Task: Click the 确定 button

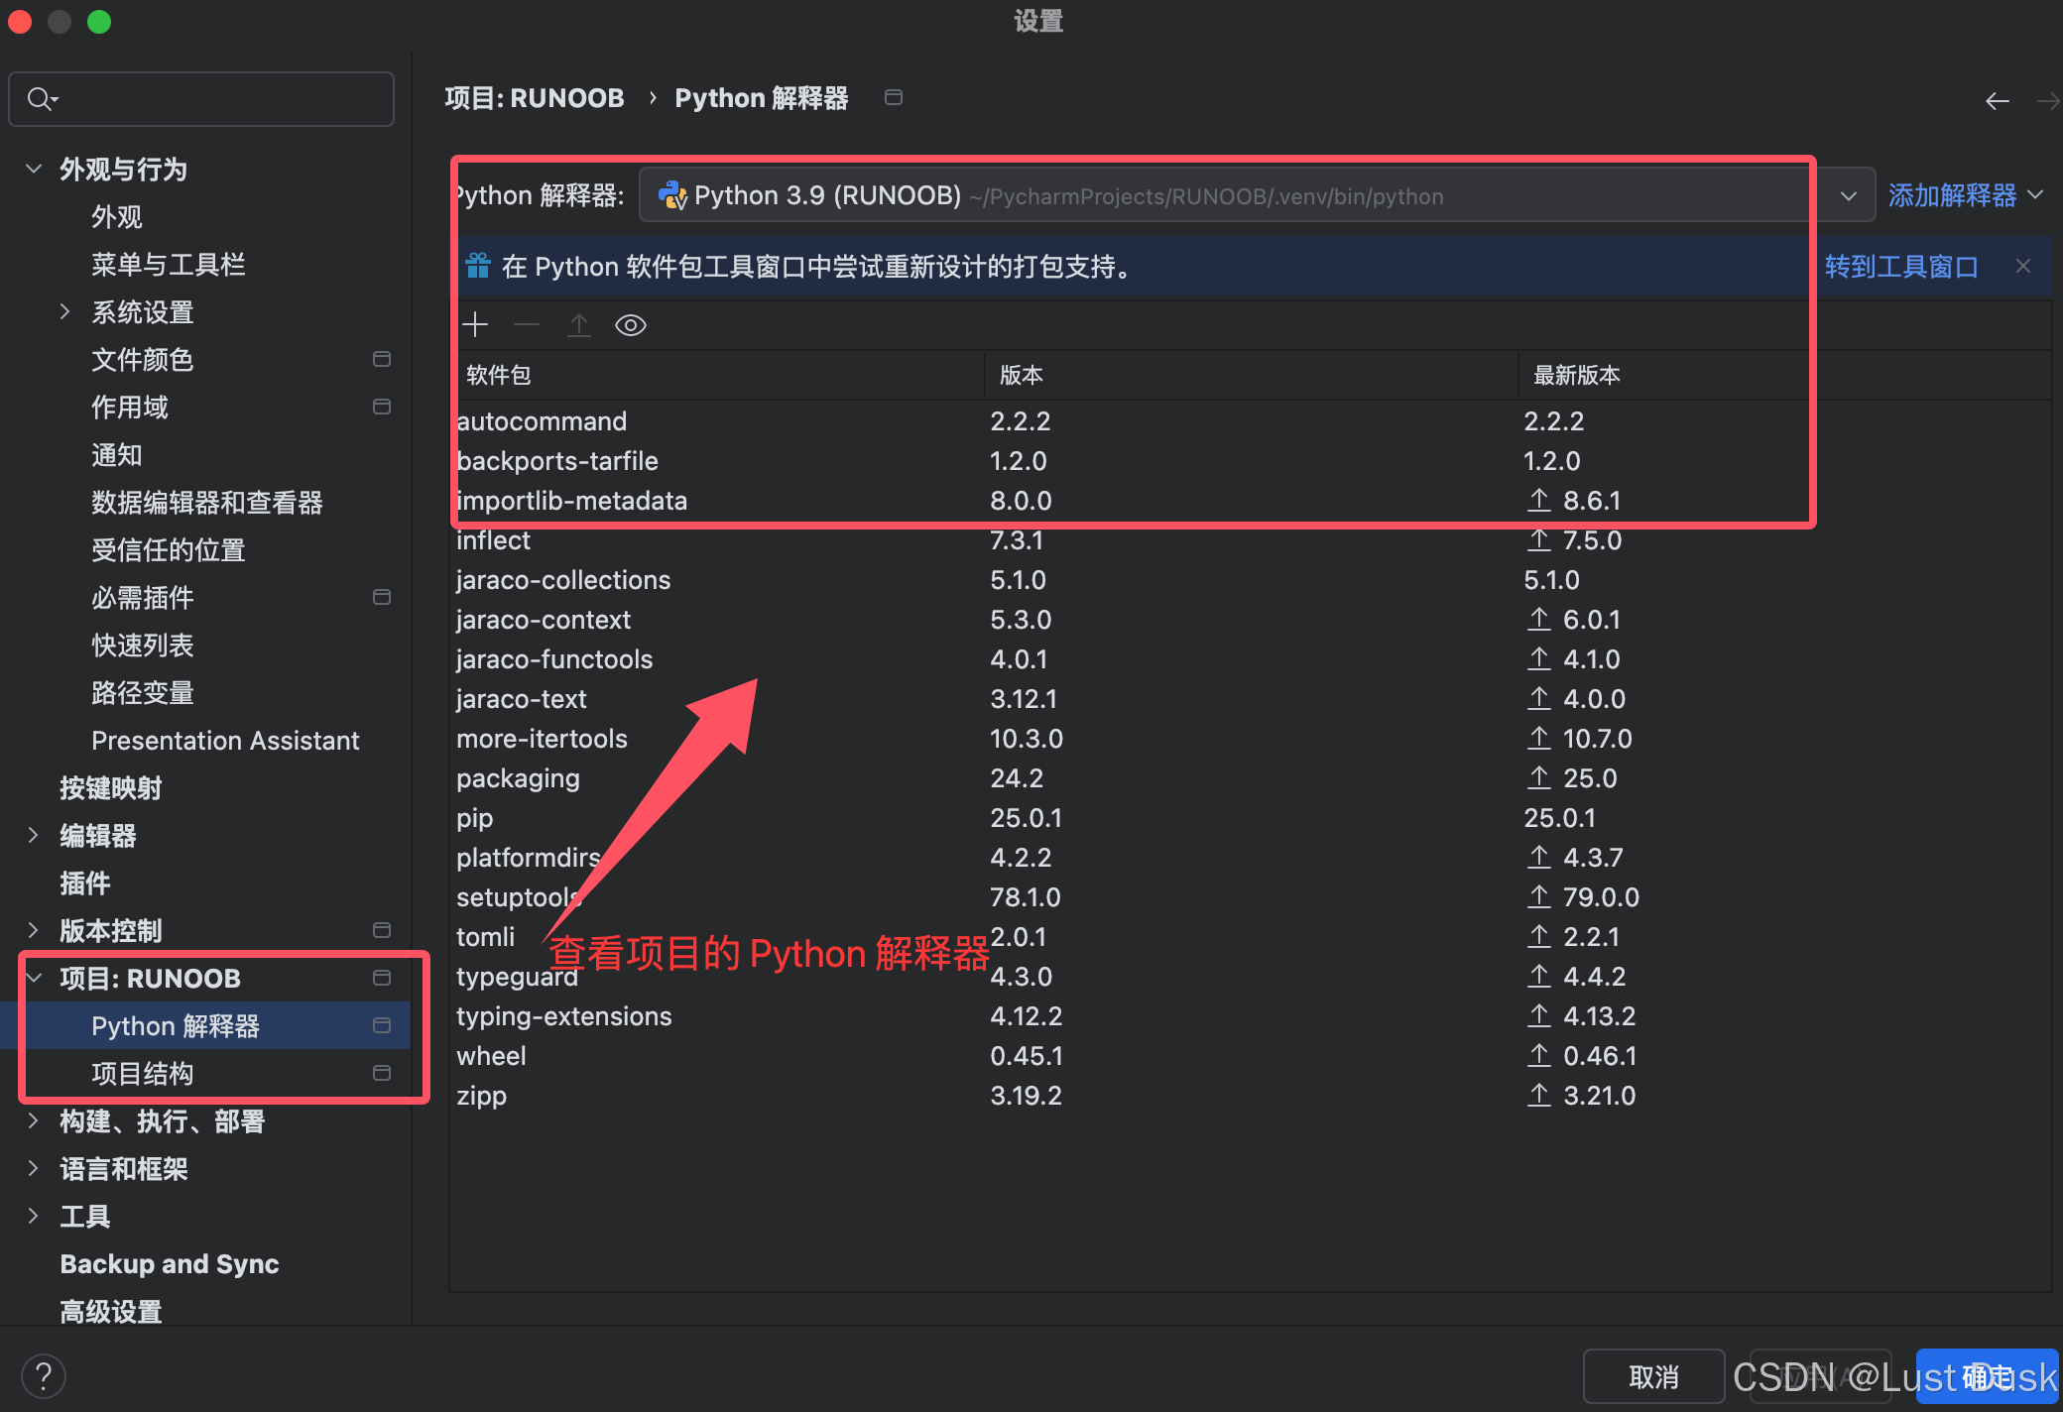Action: (1988, 1376)
